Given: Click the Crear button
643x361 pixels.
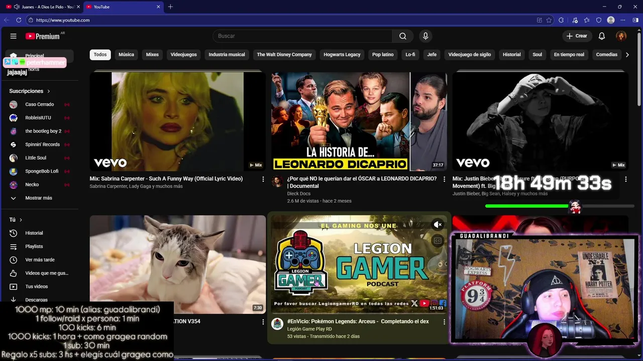Looking at the screenshot, I should [x=577, y=36].
